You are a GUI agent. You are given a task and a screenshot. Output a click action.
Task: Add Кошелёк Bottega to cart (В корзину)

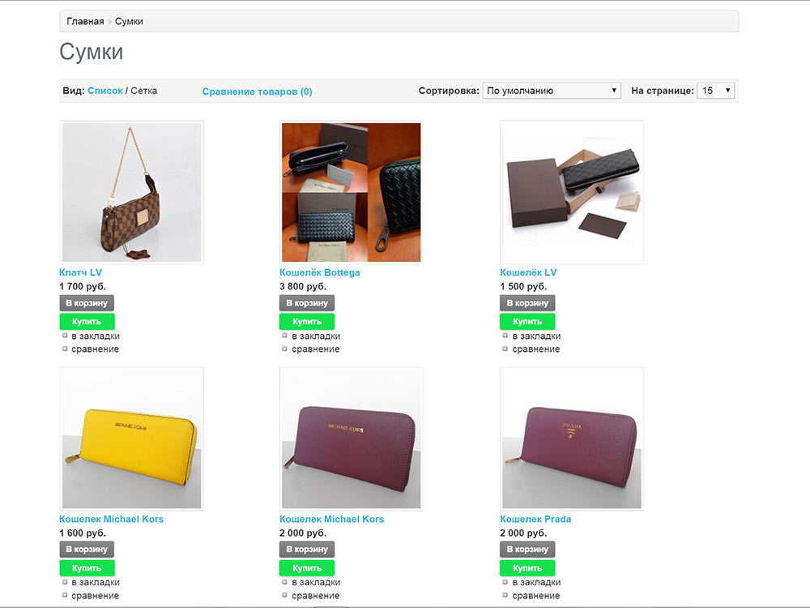[x=307, y=303]
